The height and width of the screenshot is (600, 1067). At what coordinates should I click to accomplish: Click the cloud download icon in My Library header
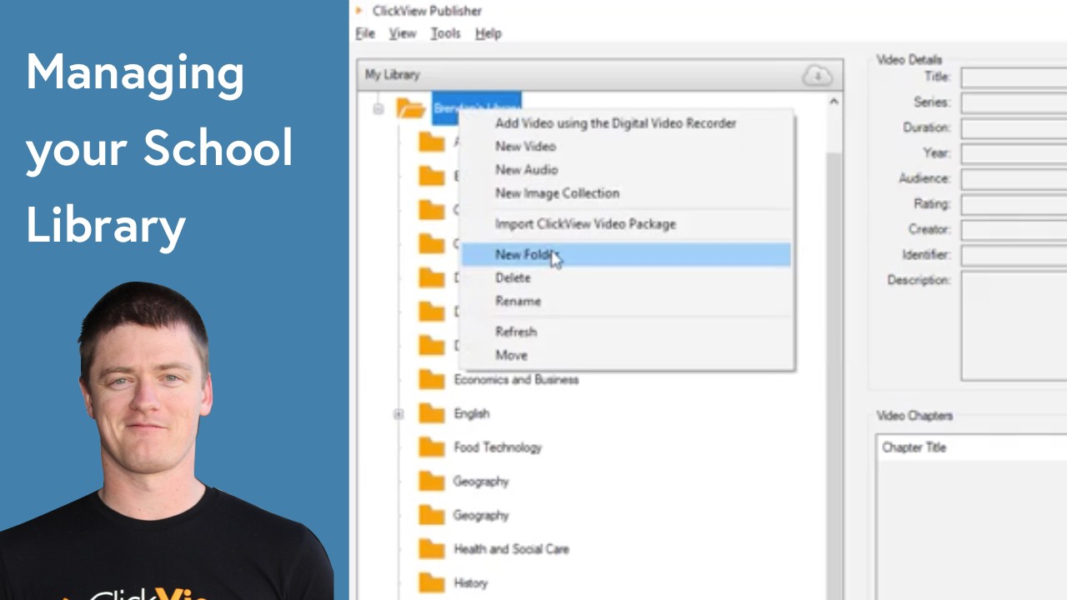(817, 76)
